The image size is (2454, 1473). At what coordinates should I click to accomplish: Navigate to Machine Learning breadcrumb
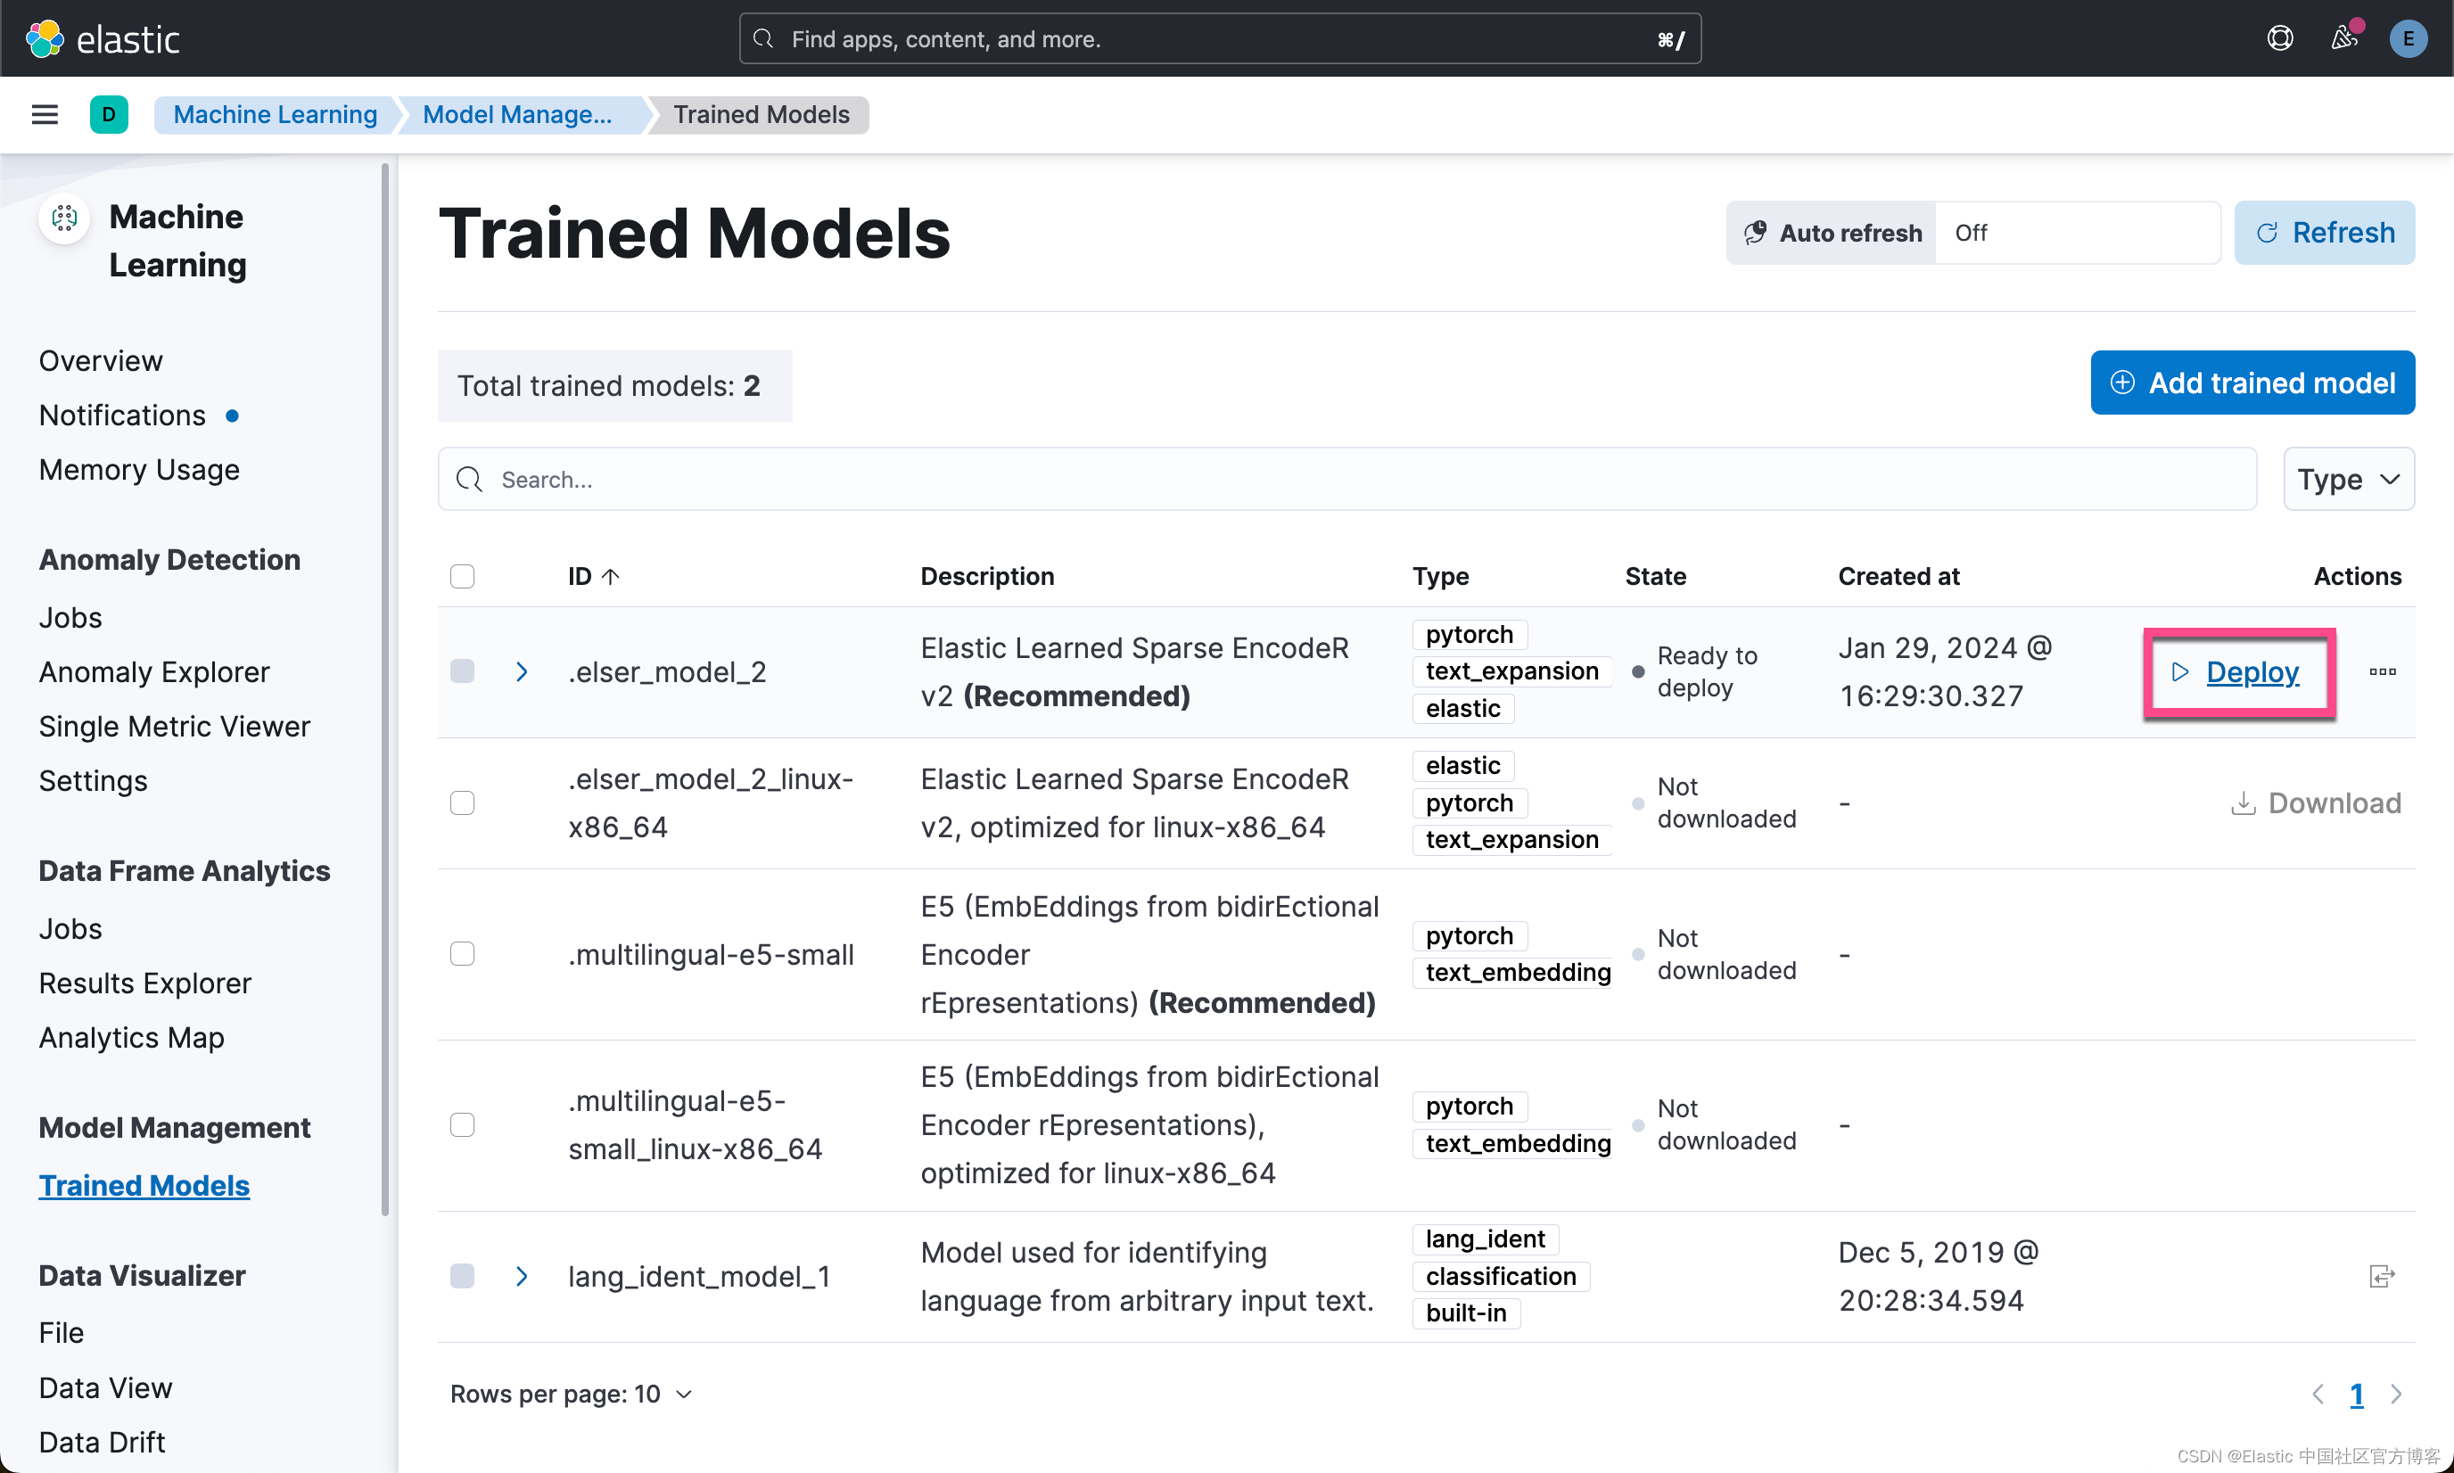pyautogui.click(x=275, y=114)
